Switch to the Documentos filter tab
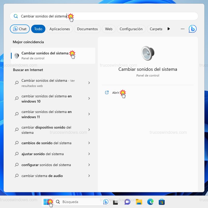The height and width of the screenshot is (208, 208). click(87, 29)
